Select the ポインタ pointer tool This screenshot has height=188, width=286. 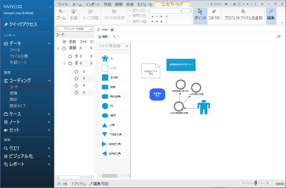(x=200, y=15)
